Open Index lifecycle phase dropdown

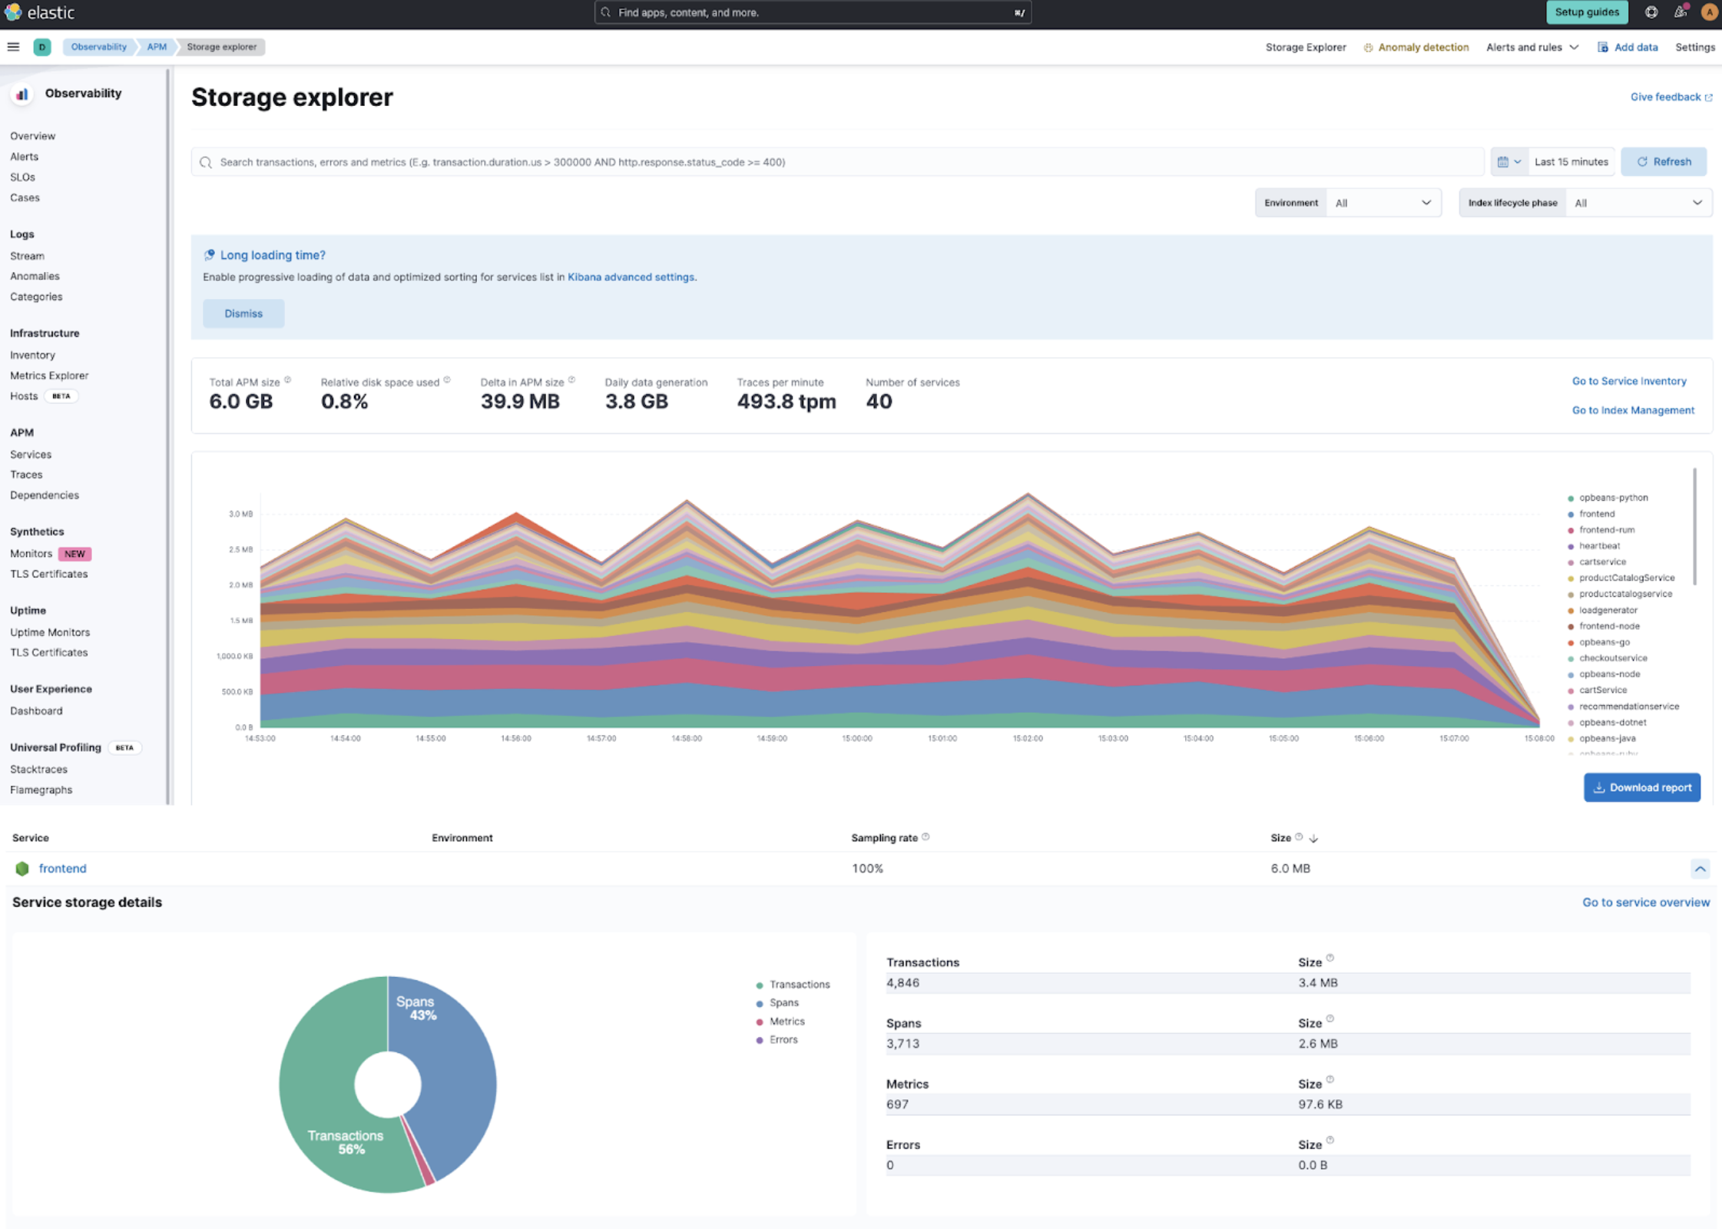point(1638,203)
